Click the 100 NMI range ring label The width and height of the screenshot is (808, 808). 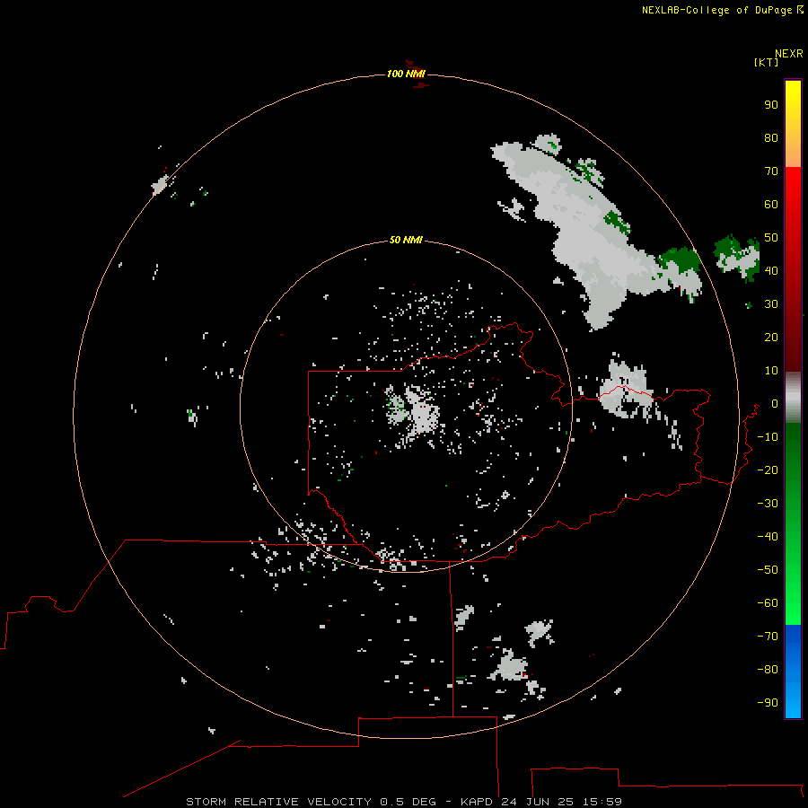tap(406, 74)
